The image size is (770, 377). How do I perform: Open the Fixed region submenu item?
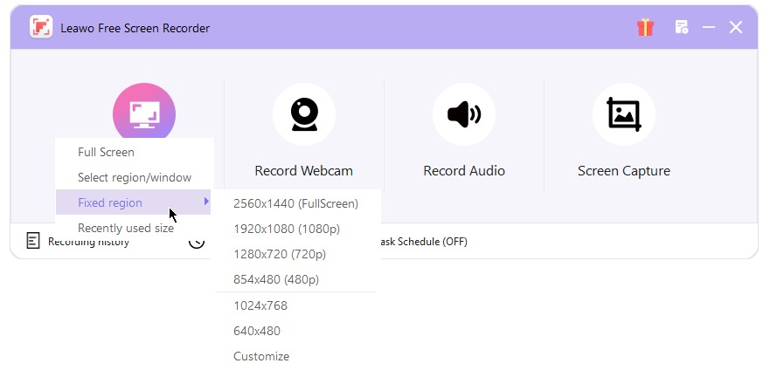(x=133, y=202)
